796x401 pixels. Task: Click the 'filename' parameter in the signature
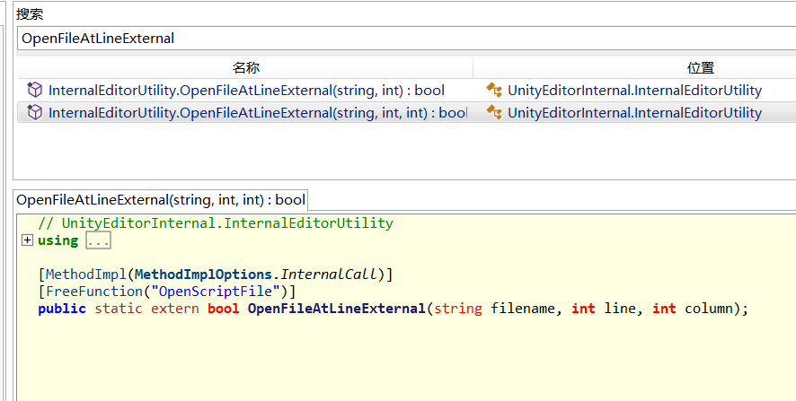pyautogui.click(x=522, y=309)
